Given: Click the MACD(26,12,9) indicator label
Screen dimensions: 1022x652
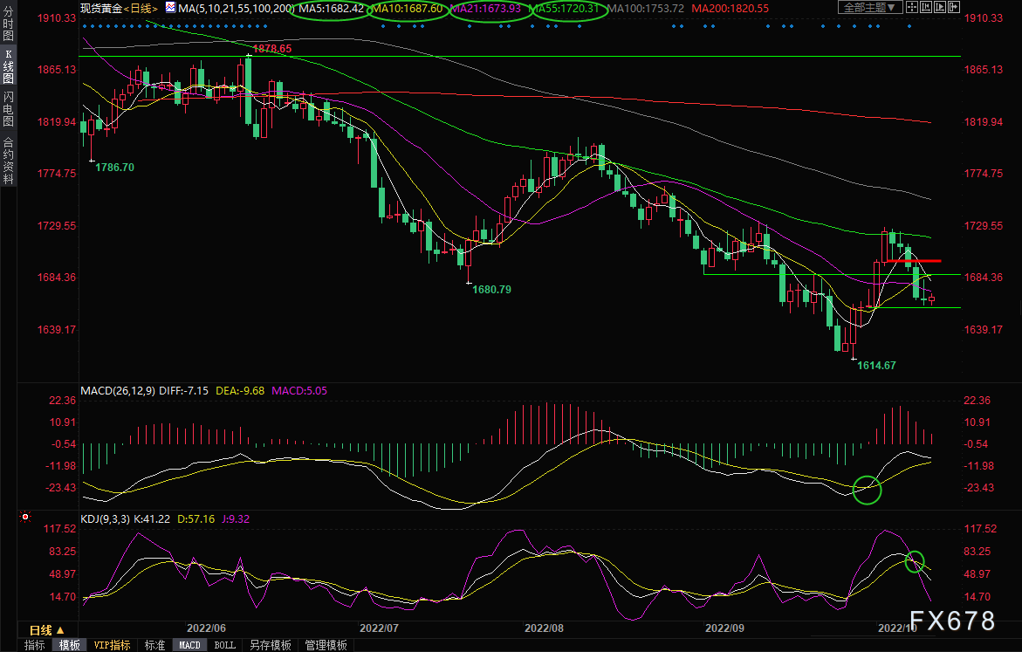Looking at the screenshot, I should [x=117, y=390].
